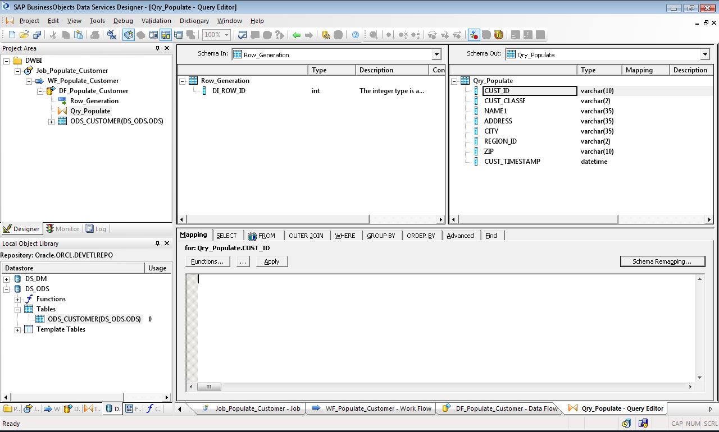Select Row_Generation in the project tree

coord(94,101)
